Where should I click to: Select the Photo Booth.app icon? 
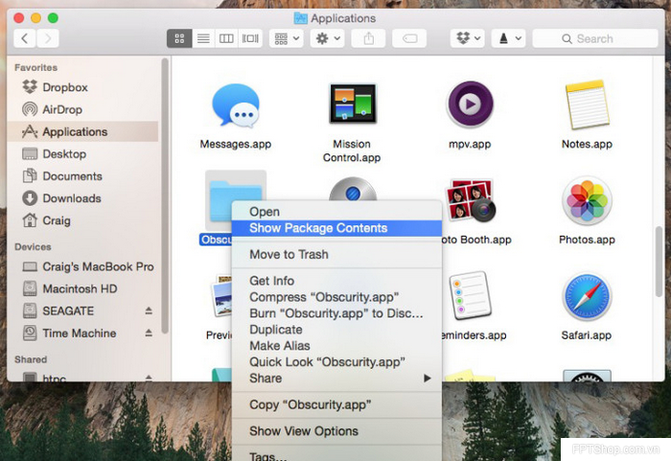(470, 200)
